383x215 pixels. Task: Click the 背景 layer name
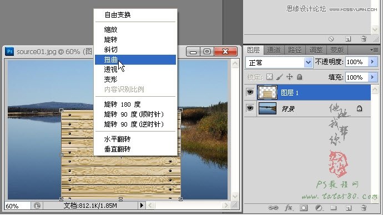[288, 109]
